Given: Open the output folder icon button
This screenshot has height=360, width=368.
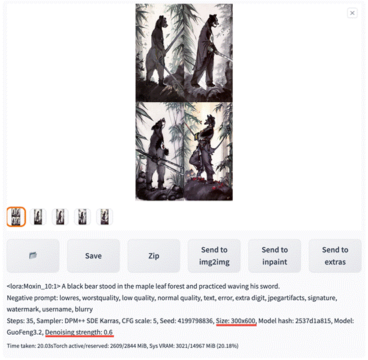Looking at the screenshot, I should [x=33, y=256].
